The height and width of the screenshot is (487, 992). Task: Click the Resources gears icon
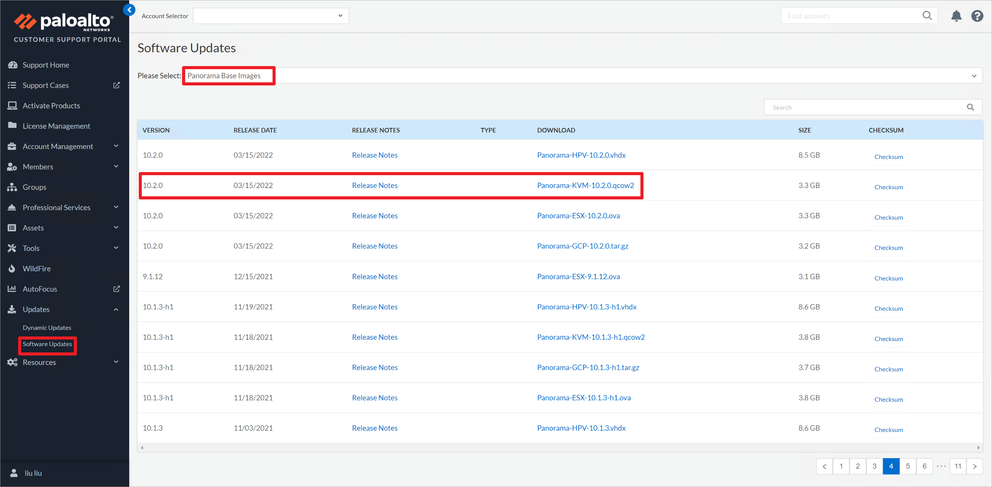[x=12, y=362]
